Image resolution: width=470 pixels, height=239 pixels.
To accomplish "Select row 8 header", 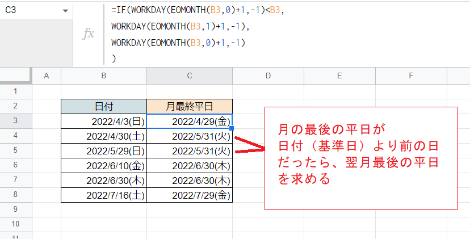I will click(x=15, y=194).
